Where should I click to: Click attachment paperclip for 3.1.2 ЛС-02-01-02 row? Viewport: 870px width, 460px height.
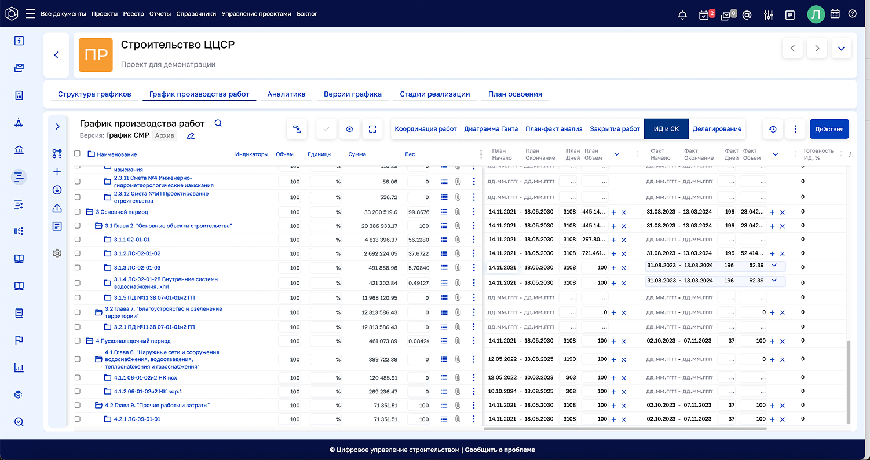tap(458, 253)
